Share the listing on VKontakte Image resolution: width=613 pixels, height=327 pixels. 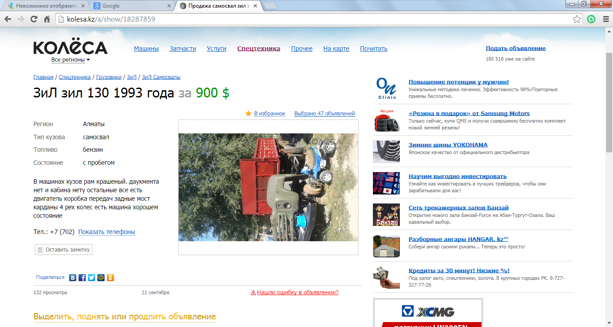pos(73,278)
